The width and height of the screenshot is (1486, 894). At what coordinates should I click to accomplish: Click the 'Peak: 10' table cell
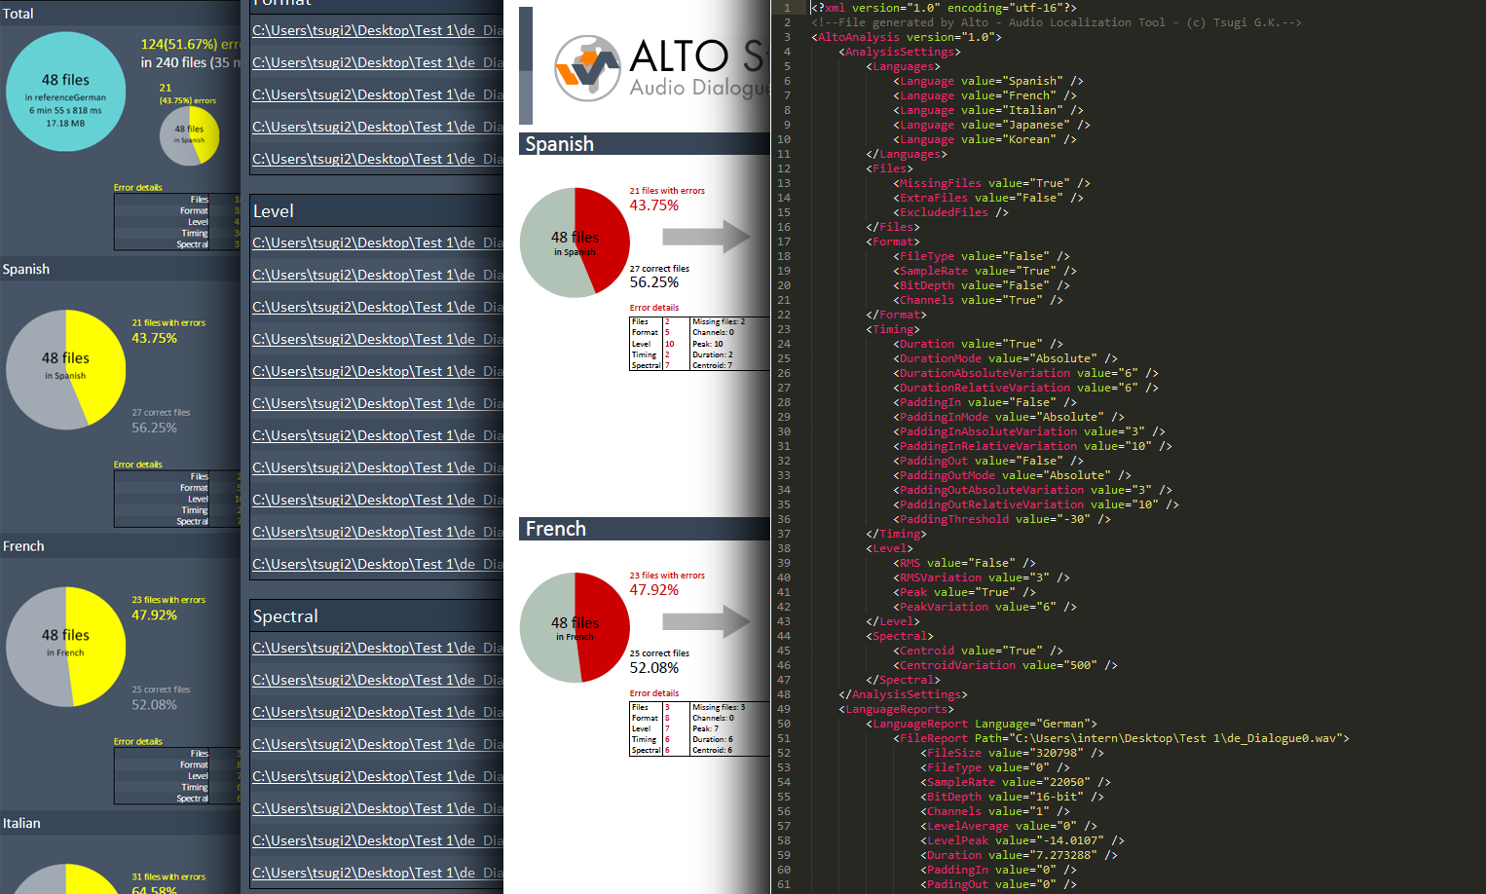click(708, 344)
